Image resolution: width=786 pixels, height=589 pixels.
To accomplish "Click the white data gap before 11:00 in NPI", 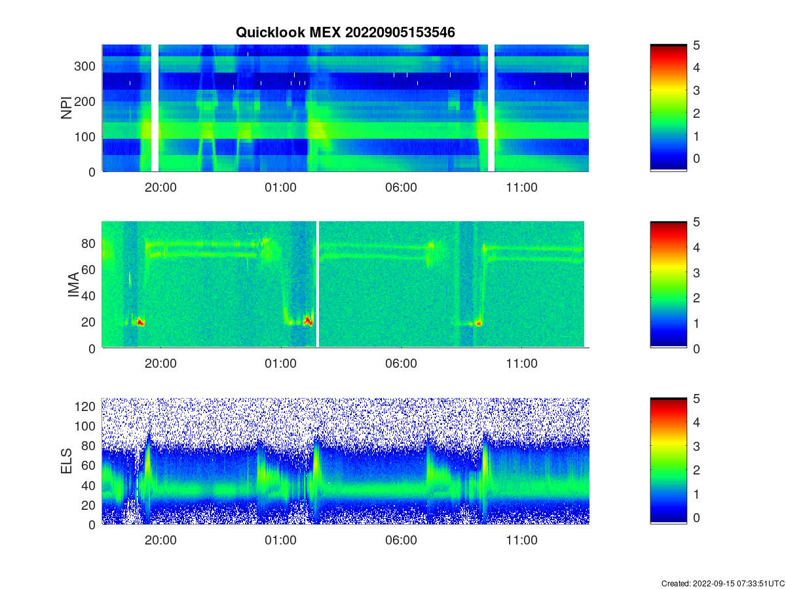I will [491, 108].
